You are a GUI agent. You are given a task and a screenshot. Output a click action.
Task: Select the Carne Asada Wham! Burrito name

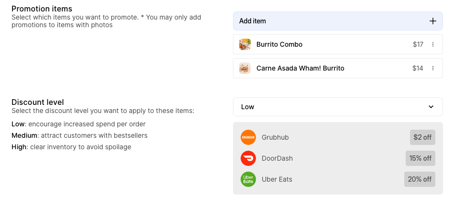[x=300, y=69]
